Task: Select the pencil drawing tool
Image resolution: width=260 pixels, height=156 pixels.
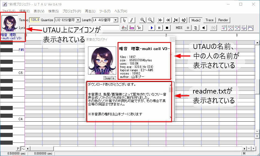Action: click(132, 20)
